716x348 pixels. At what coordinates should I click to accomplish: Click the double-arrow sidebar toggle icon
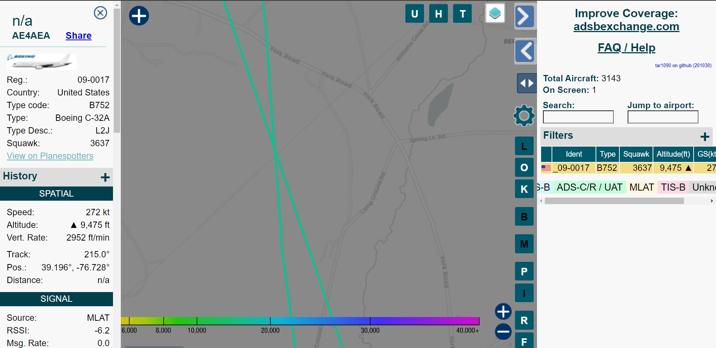pos(526,83)
